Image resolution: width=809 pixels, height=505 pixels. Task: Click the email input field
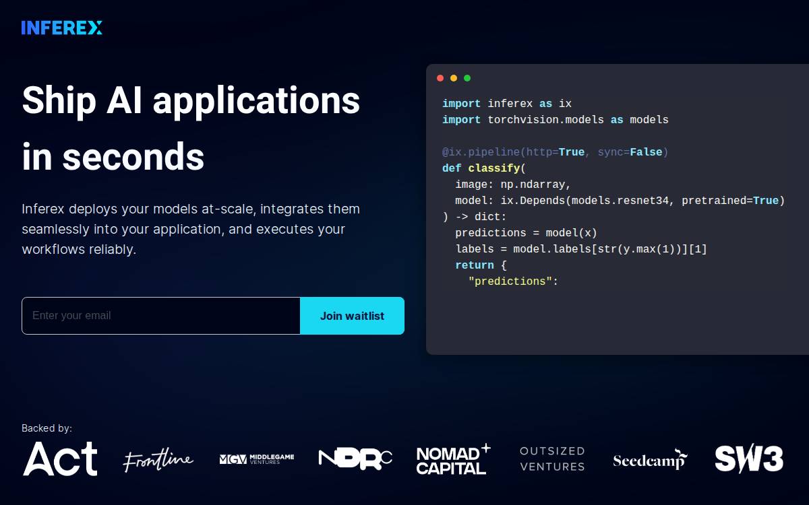(x=161, y=316)
